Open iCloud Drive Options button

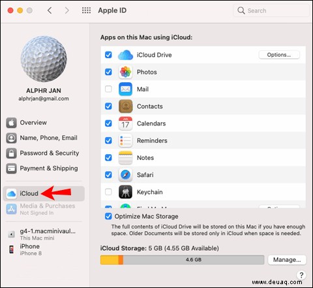tap(279, 55)
